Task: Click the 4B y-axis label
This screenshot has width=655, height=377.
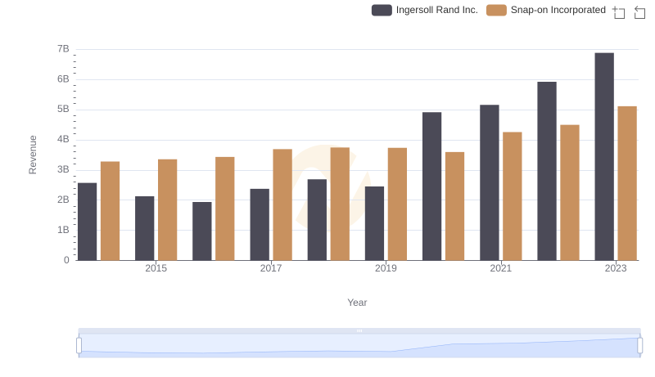Action: (x=63, y=139)
